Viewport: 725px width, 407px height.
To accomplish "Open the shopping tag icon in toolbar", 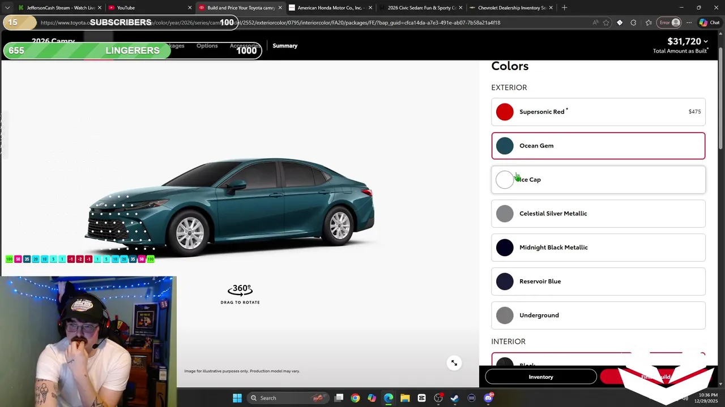I will click(620, 23).
